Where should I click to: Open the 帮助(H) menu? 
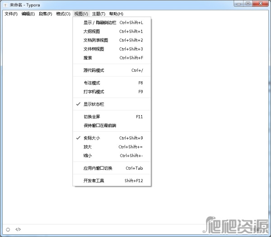coord(116,14)
